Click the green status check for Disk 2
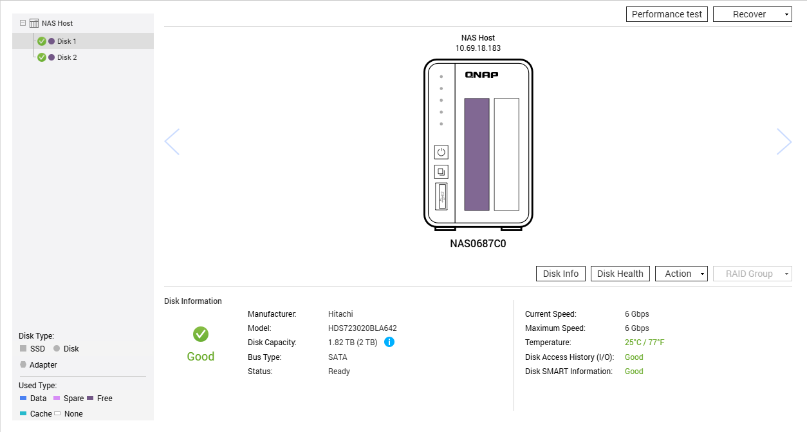 (x=42, y=57)
